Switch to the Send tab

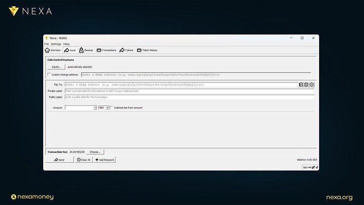click(70, 50)
